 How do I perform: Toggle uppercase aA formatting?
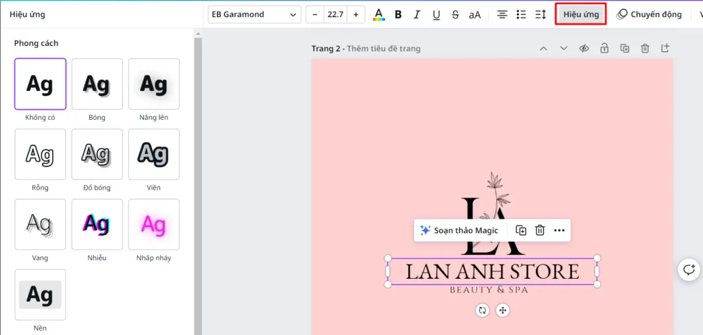[475, 14]
